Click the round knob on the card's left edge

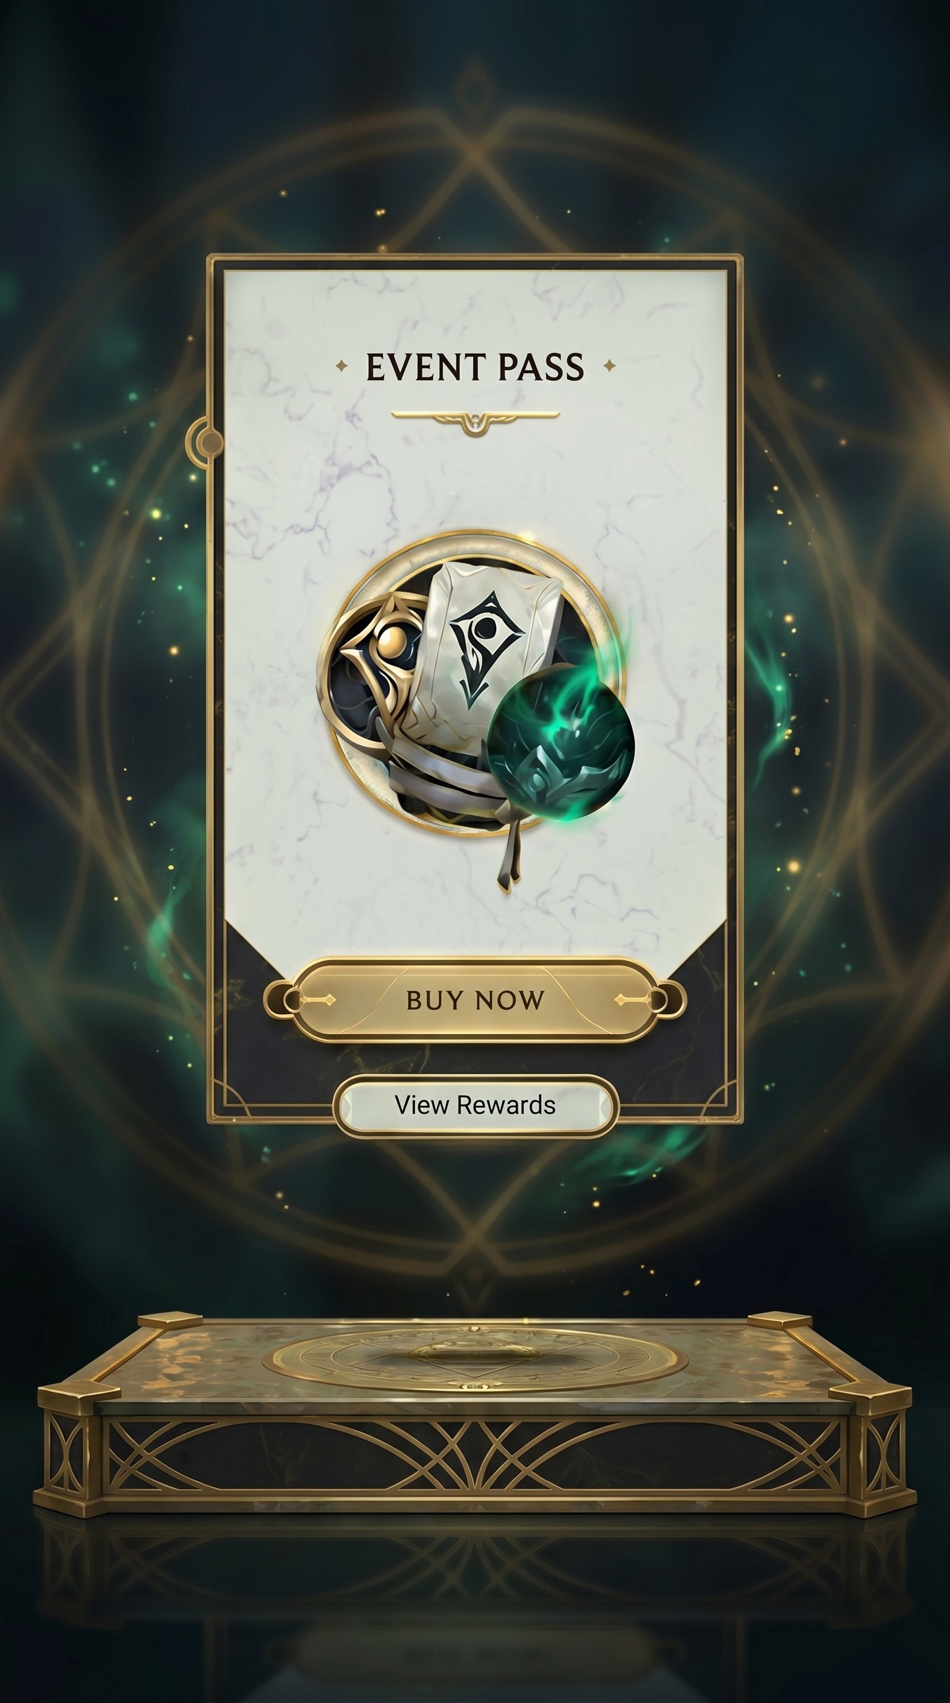tap(211, 441)
